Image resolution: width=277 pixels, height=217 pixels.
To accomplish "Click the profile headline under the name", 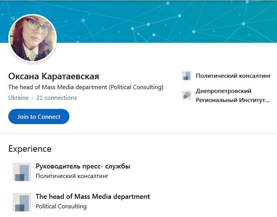I will [x=86, y=87].
